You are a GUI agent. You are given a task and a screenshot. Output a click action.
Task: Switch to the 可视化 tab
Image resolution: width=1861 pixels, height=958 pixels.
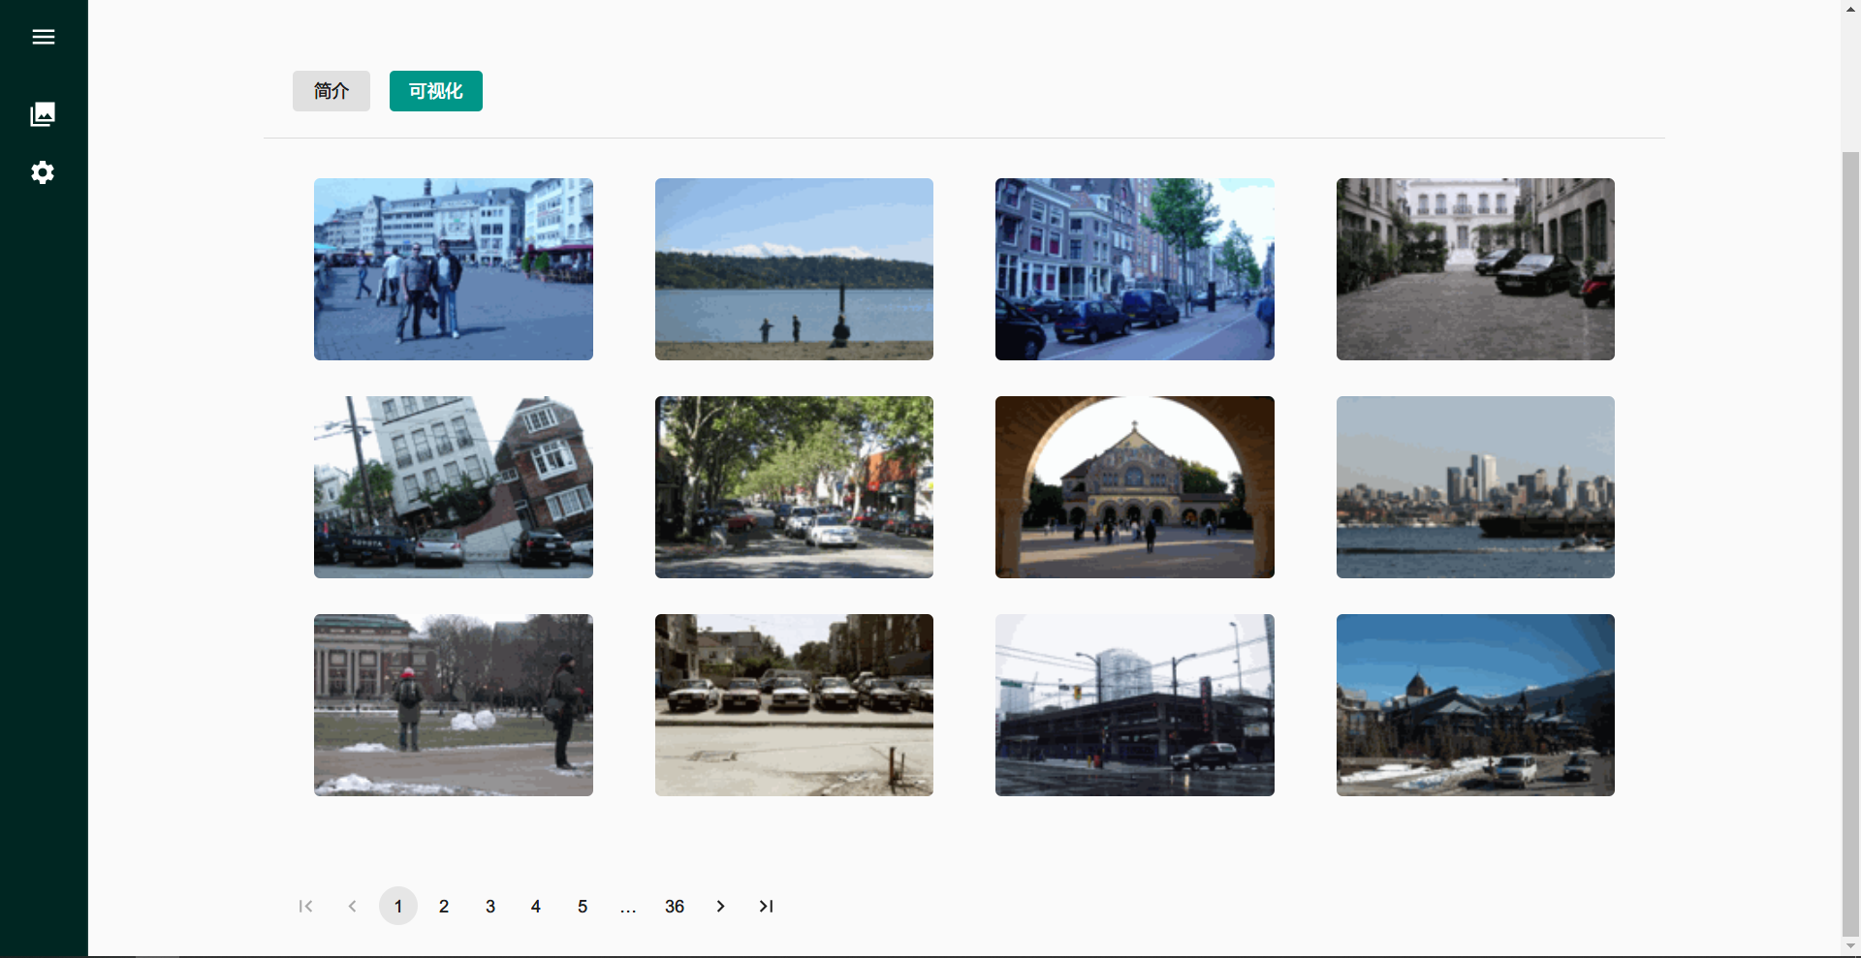click(436, 91)
